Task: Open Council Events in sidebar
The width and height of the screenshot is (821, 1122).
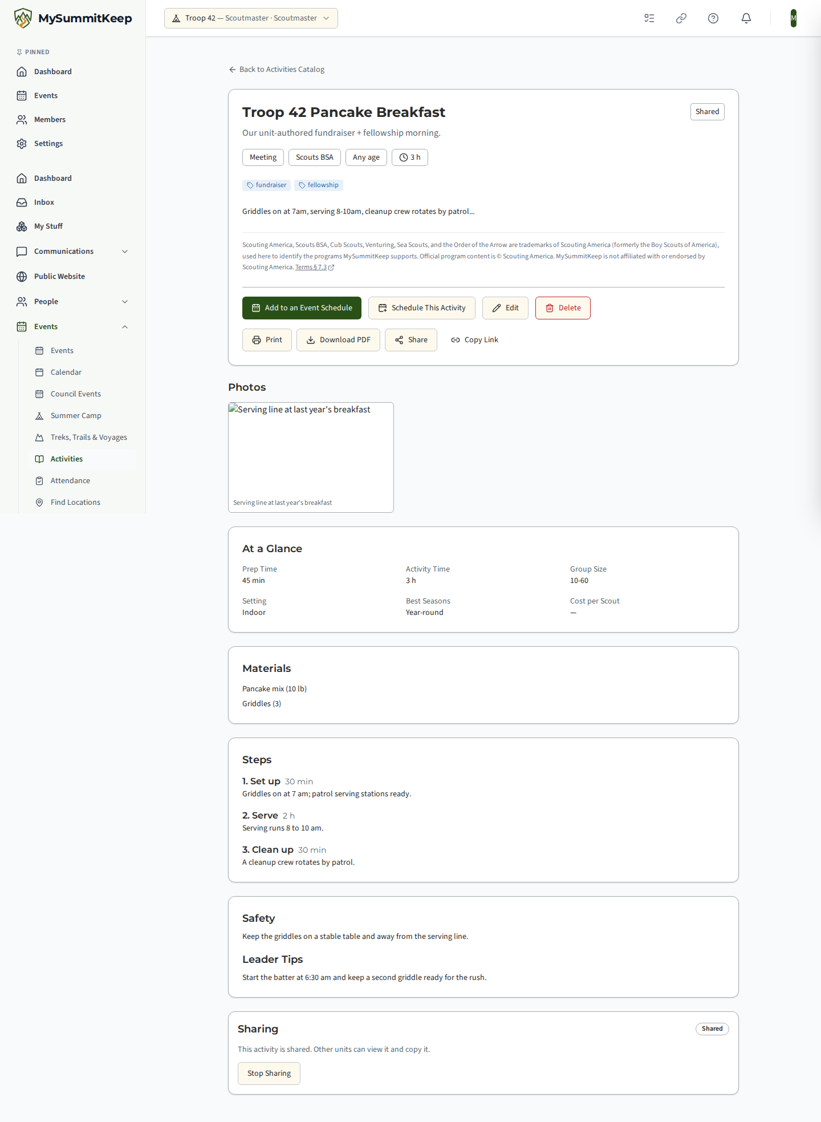Action: [82, 394]
